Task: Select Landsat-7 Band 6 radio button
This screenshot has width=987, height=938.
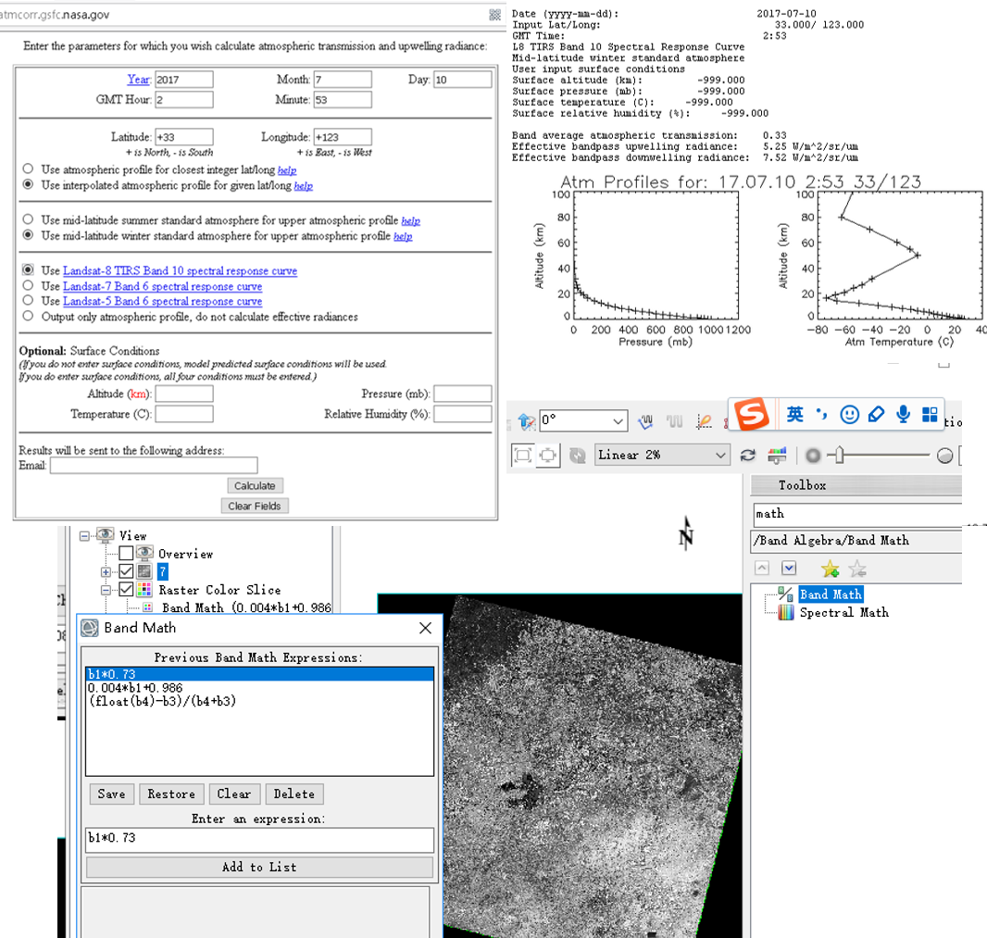Action: click(28, 285)
